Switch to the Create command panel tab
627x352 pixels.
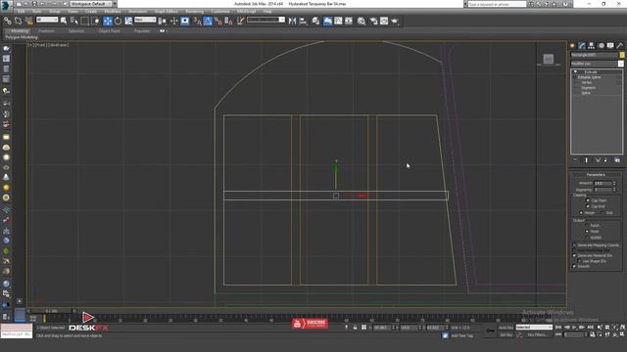coord(572,46)
